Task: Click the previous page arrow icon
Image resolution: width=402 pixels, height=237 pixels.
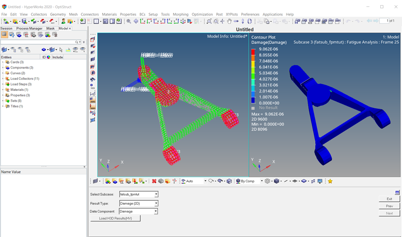Action: click(x=369, y=21)
